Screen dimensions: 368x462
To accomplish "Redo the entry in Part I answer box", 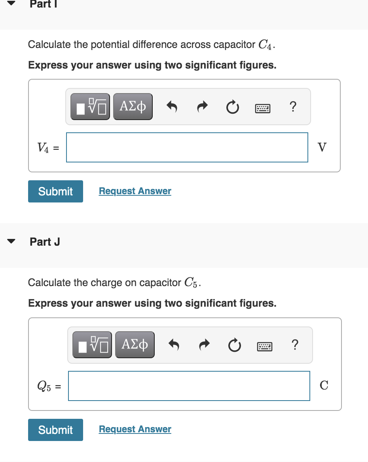I will click(202, 106).
